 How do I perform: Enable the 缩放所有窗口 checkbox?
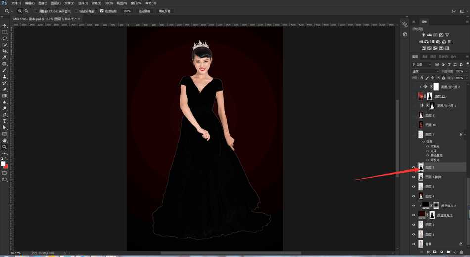[77, 11]
